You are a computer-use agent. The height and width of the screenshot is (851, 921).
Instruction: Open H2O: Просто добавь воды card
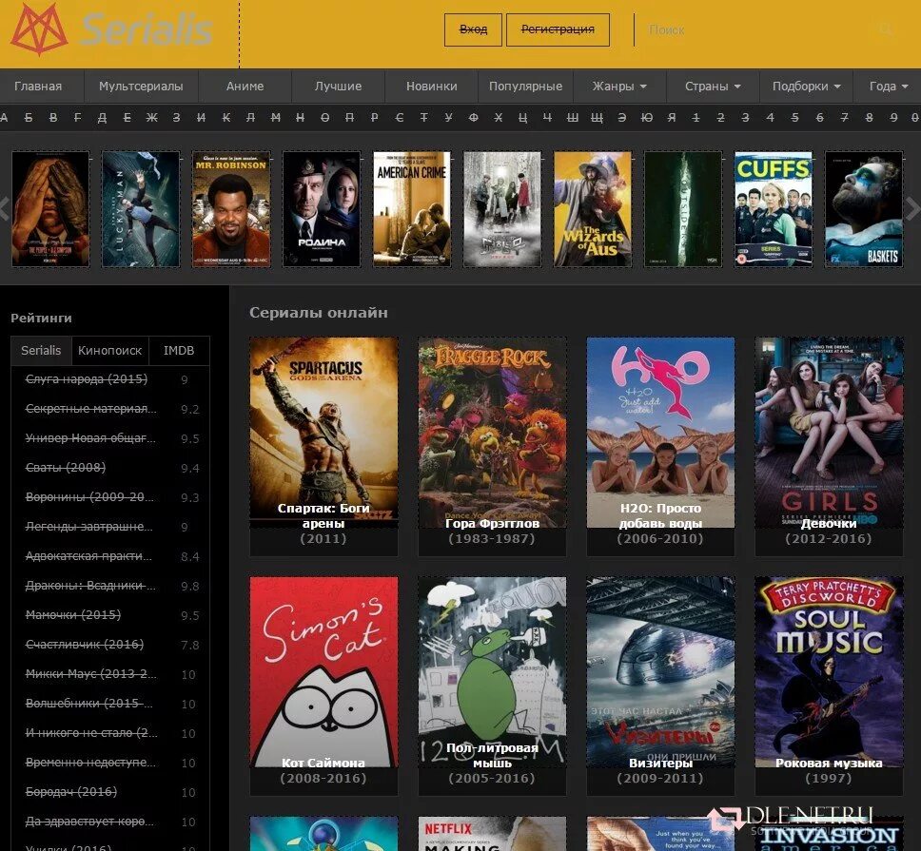pos(661,446)
